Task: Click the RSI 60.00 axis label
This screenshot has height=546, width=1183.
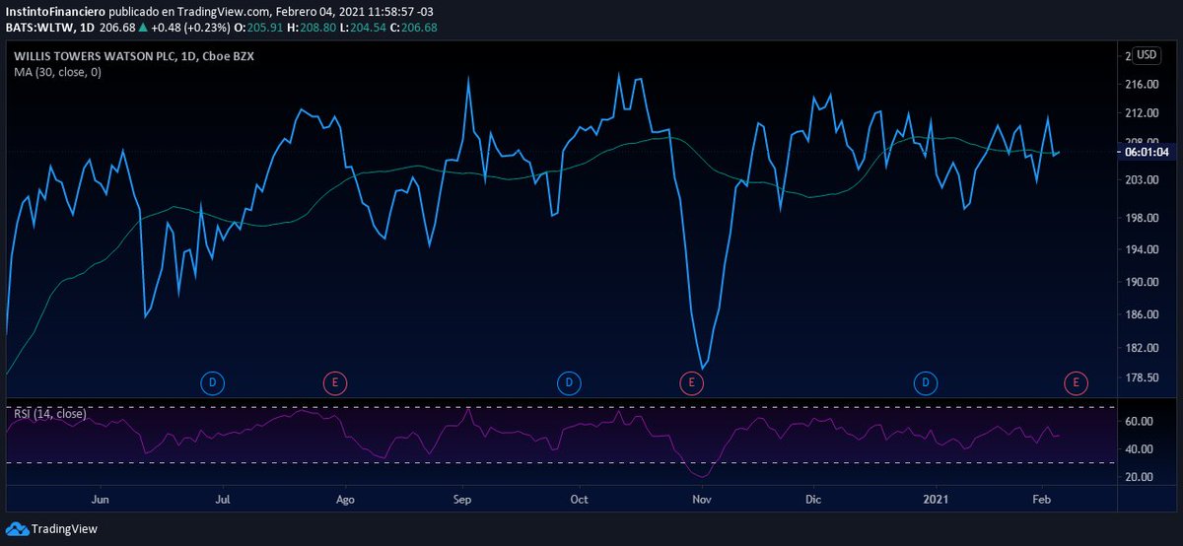Action: point(1139,422)
